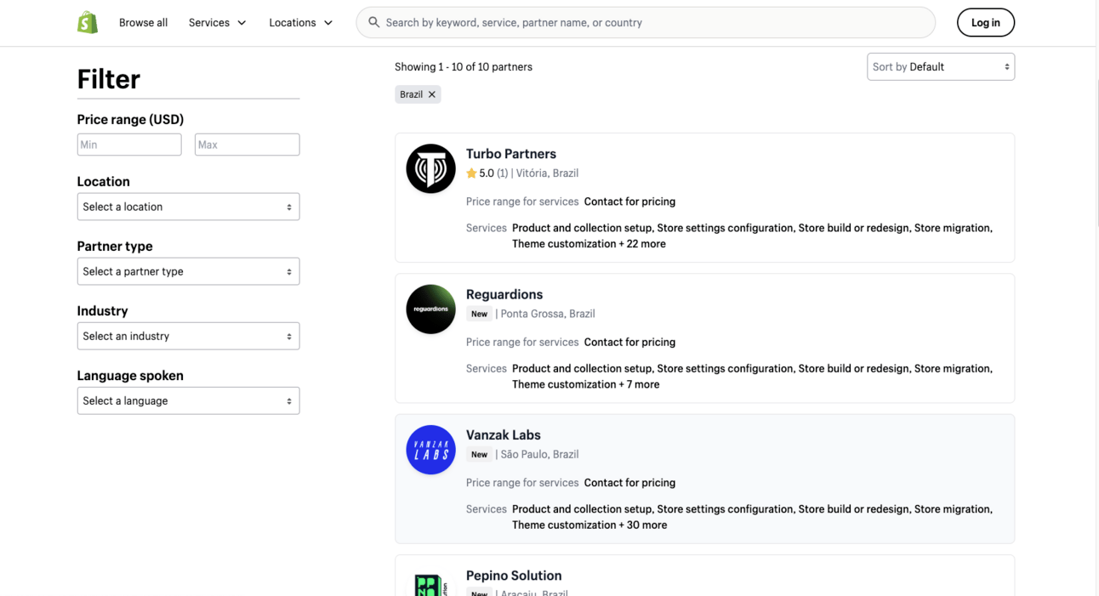Open the Select a location dropdown
This screenshot has width=1099, height=596.
click(x=188, y=207)
